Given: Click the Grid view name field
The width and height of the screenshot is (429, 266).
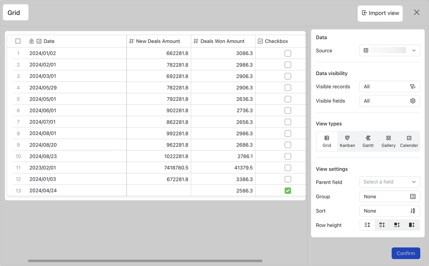Looking at the screenshot, I should click(16, 12).
